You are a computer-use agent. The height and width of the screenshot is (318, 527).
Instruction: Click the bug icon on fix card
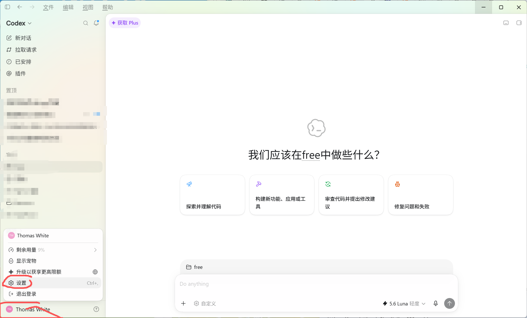(x=397, y=184)
